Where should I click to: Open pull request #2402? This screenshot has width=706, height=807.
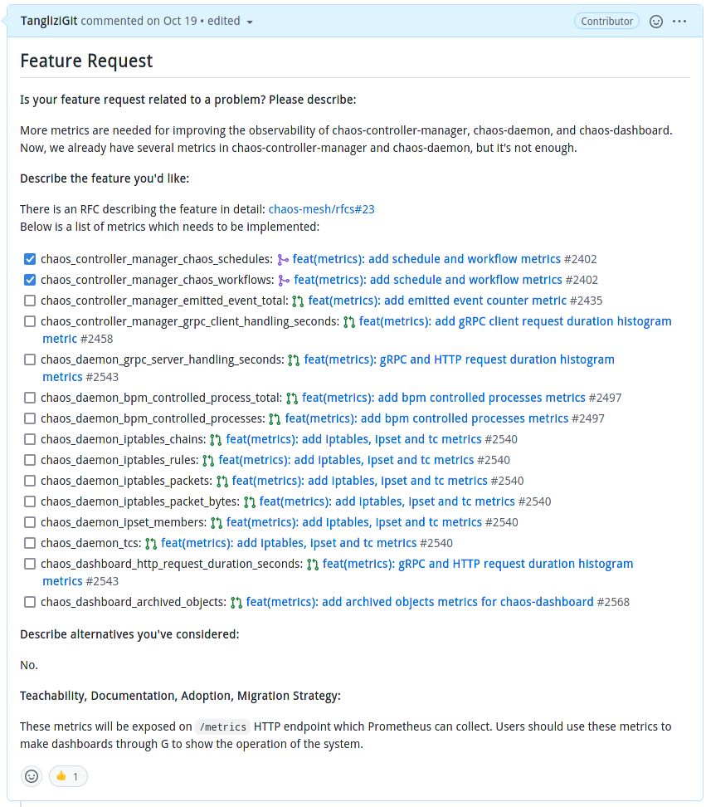tap(425, 259)
